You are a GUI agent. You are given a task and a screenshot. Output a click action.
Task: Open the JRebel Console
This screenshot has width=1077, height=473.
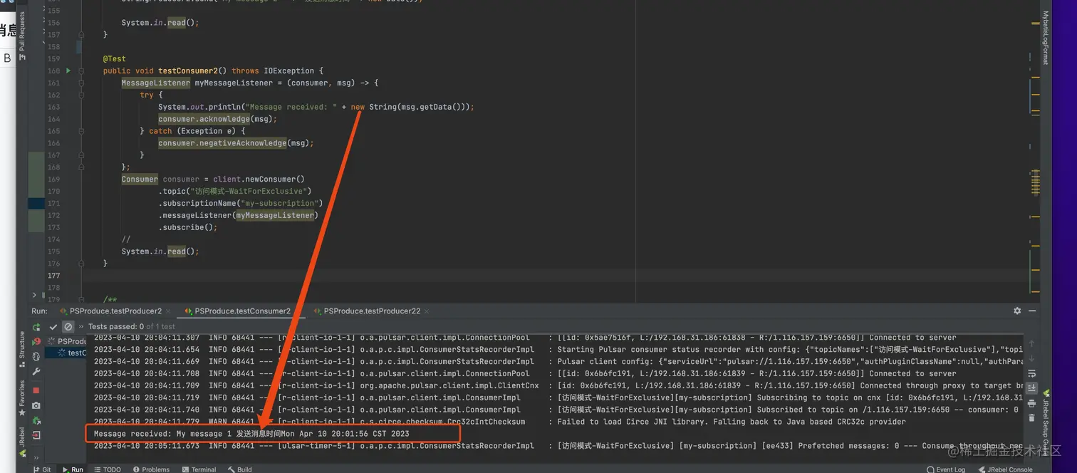tap(1006, 469)
